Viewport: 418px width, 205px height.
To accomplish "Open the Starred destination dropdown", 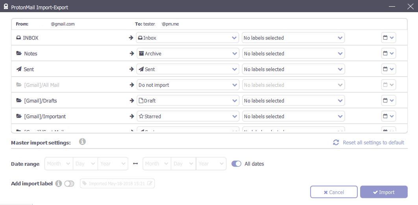I will click(x=188, y=116).
